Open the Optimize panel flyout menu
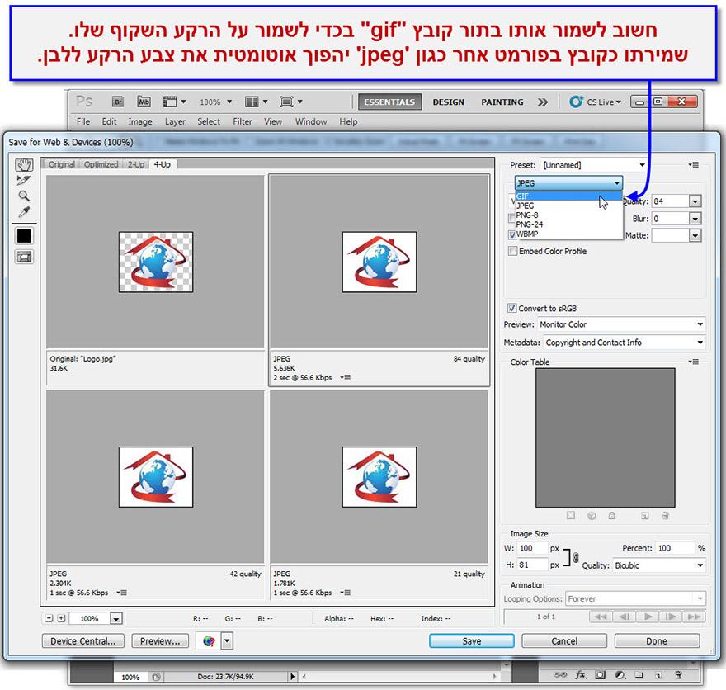726x690 pixels. click(x=693, y=165)
